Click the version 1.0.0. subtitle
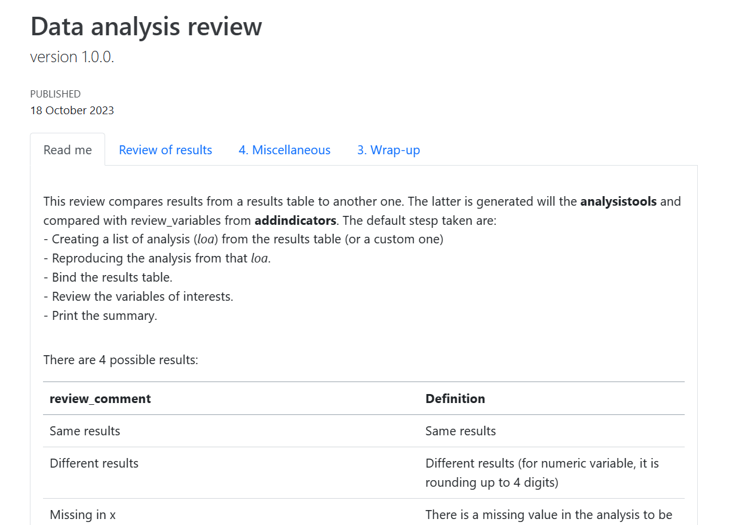Viewport: 754px width, 525px height. pyautogui.click(x=72, y=57)
